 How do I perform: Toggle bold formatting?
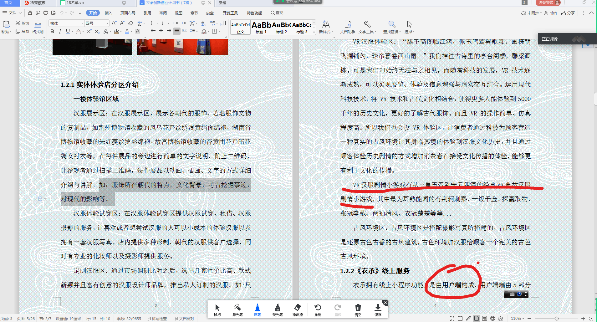pyautogui.click(x=52, y=31)
